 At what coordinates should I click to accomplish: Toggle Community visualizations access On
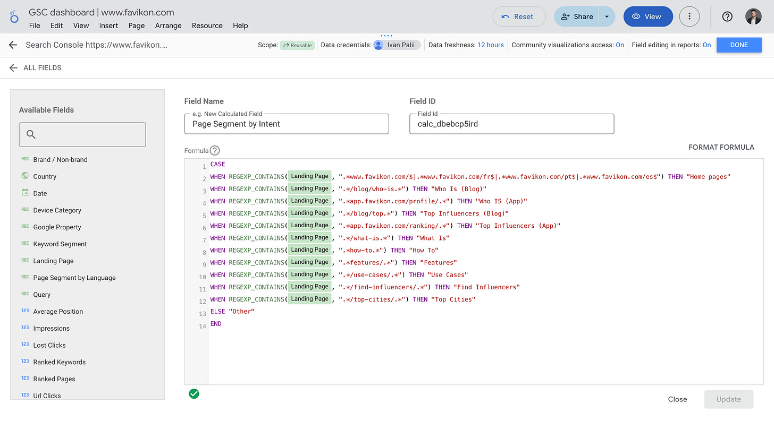(620, 45)
